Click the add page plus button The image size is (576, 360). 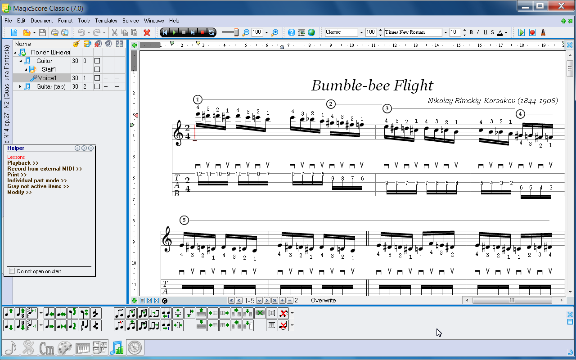pos(282,301)
